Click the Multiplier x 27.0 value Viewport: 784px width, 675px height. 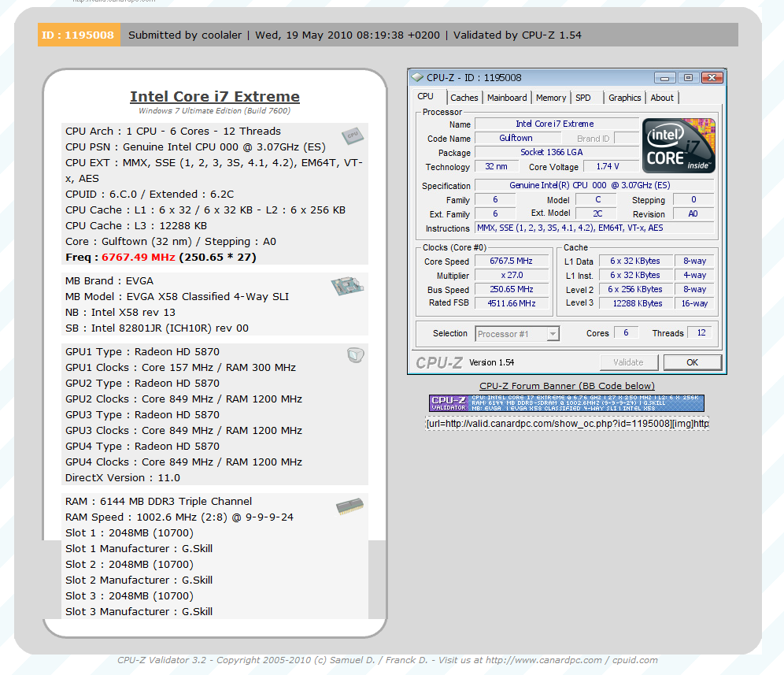(511, 275)
